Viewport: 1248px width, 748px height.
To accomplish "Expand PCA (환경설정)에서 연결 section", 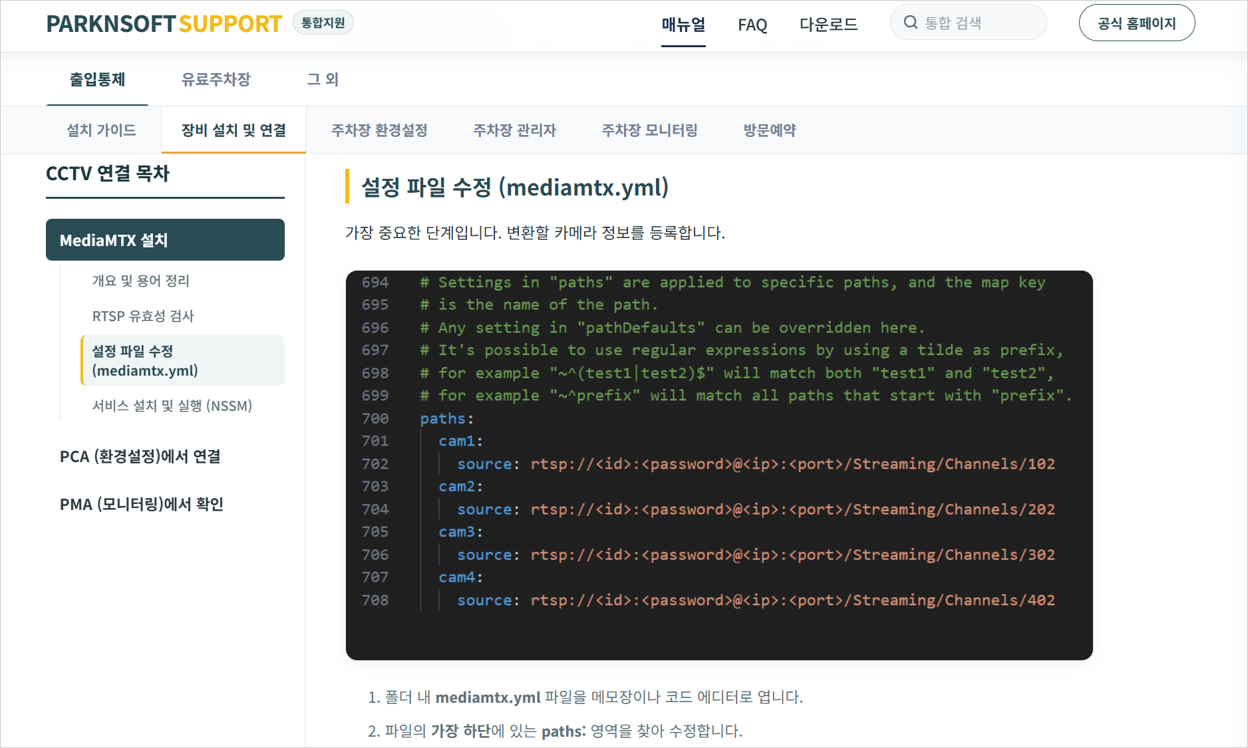I will coord(140,457).
